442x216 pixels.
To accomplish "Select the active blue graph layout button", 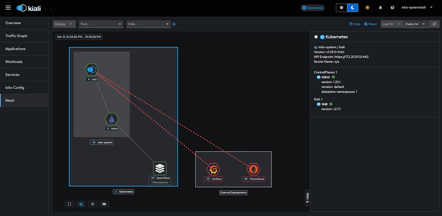I will coord(81,204).
